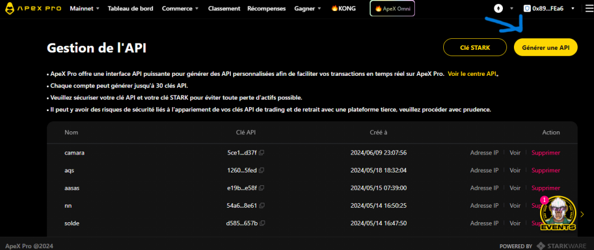This screenshot has width=594, height=250.
Task: Copy the solde API key
Action: coord(262,223)
